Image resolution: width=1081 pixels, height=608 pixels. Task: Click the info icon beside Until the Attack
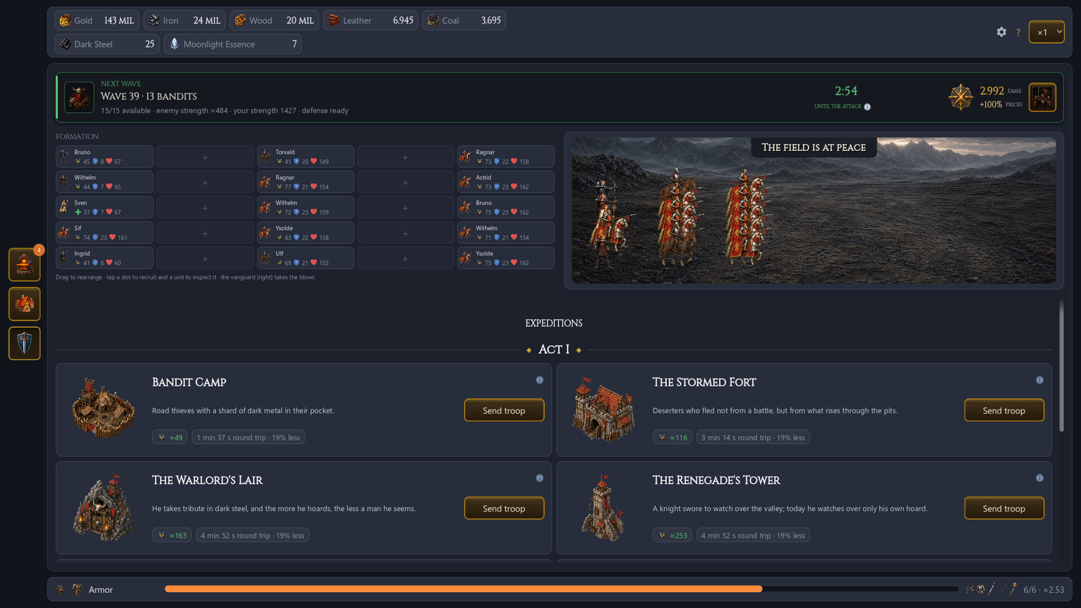pyautogui.click(x=867, y=107)
